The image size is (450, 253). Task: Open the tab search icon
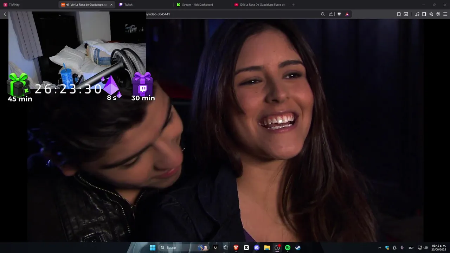pos(406,14)
